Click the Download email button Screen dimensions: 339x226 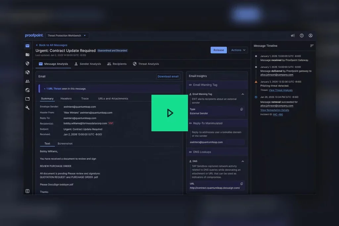coord(168,76)
